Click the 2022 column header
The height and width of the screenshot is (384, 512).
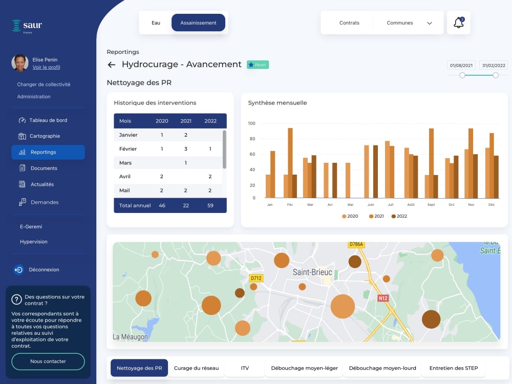point(210,121)
